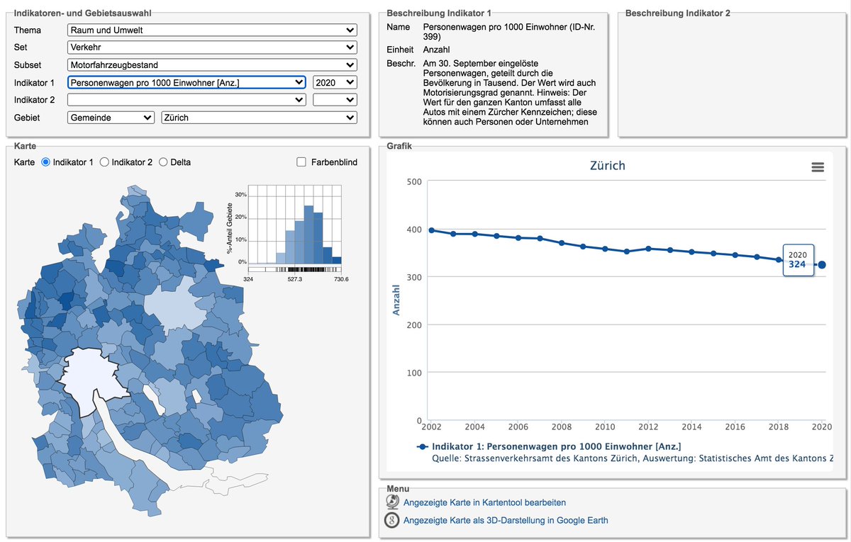Open the empty Indikator 2 year dropdown
This screenshot has height=542, width=851.
point(335,100)
